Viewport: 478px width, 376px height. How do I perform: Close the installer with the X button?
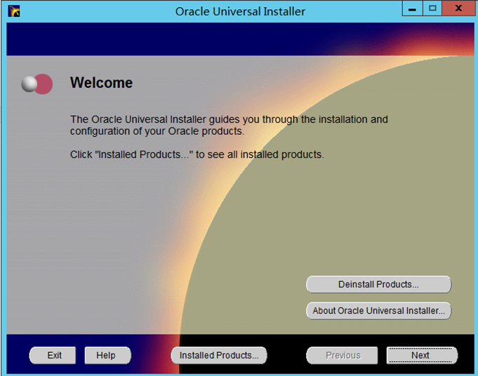[458, 8]
